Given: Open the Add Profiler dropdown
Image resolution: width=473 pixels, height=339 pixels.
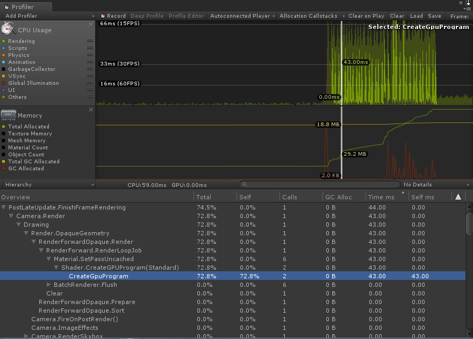Looking at the screenshot, I should 47,16.
